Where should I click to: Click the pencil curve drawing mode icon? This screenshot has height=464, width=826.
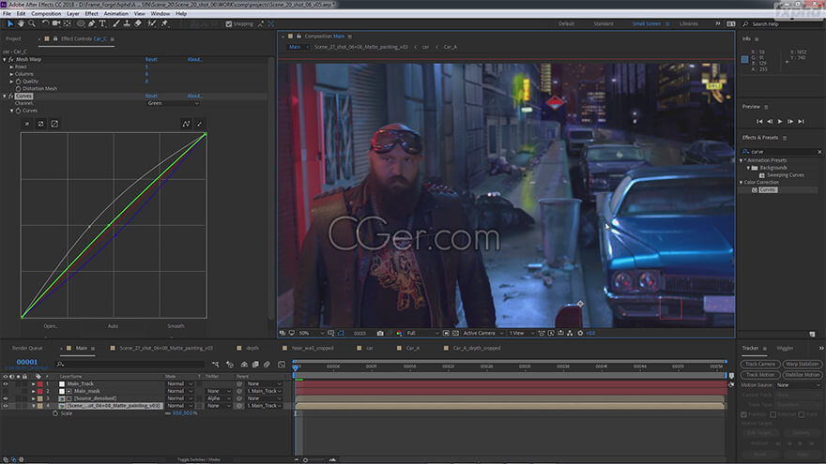click(199, 124)
